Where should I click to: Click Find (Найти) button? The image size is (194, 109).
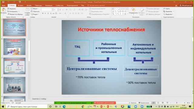(166, 9)
